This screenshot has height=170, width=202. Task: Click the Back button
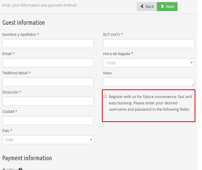click(x=147, y=7)
